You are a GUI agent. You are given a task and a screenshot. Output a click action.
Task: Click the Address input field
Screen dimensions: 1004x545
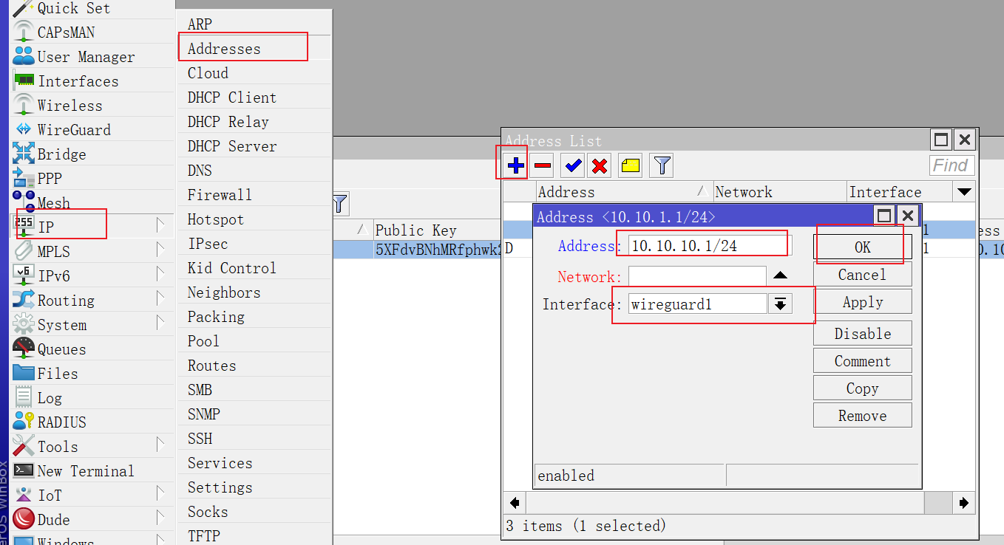[708, 246]
